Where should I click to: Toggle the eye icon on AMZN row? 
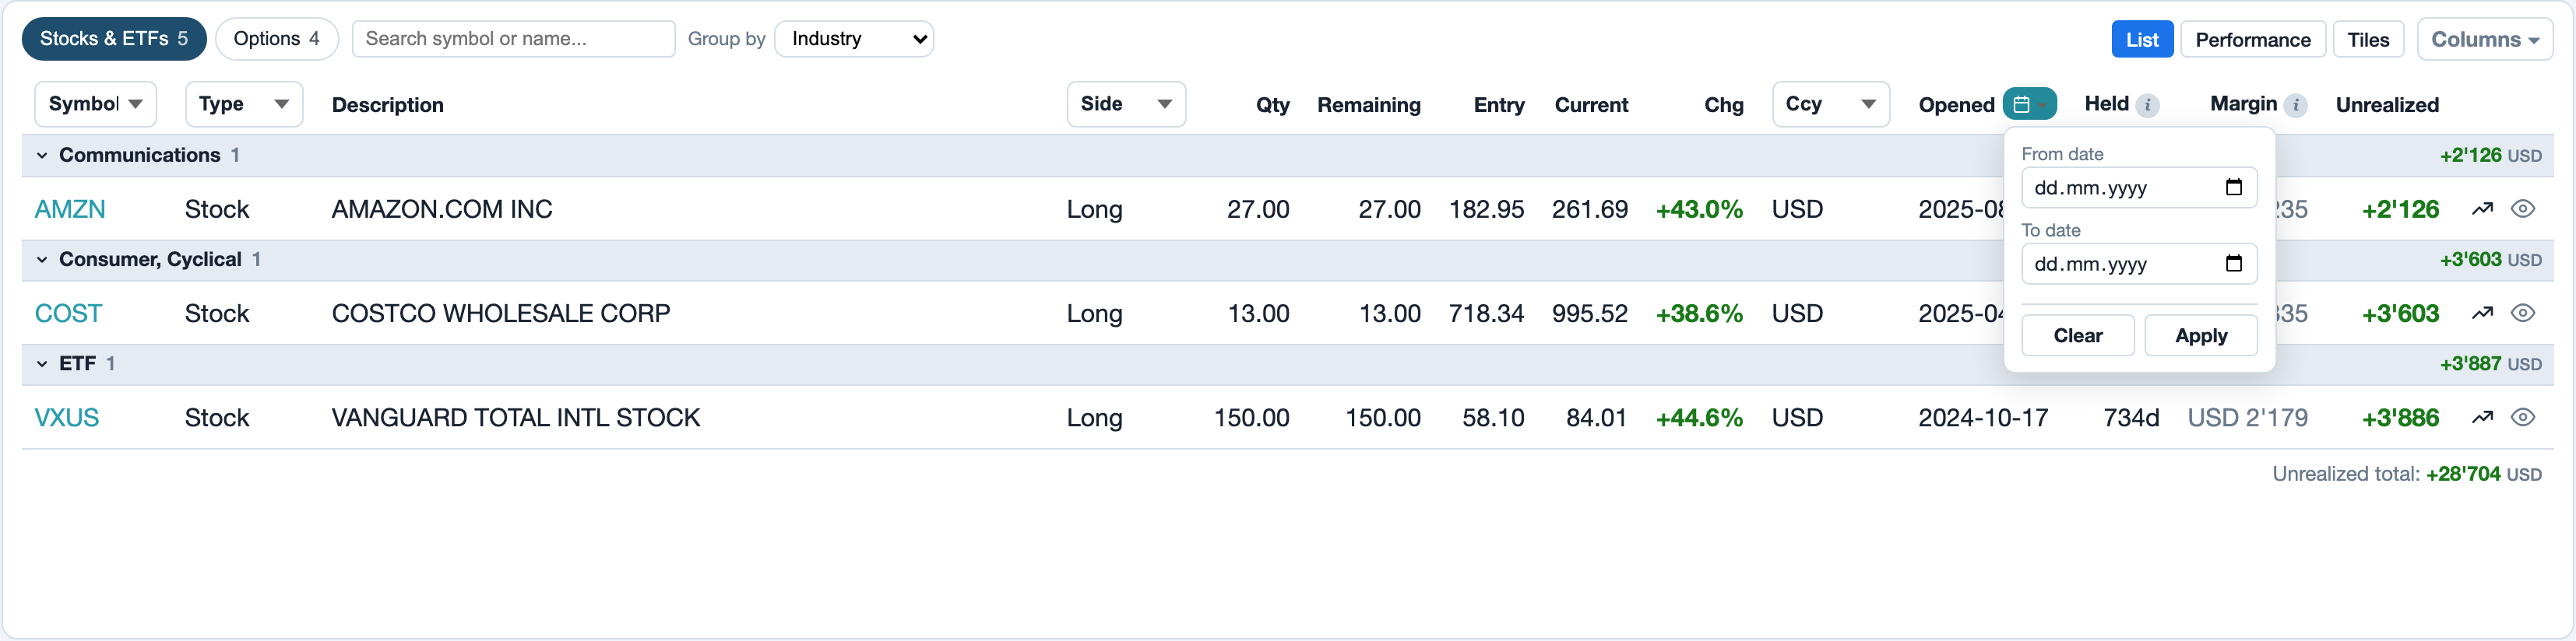coord(2523,208)
